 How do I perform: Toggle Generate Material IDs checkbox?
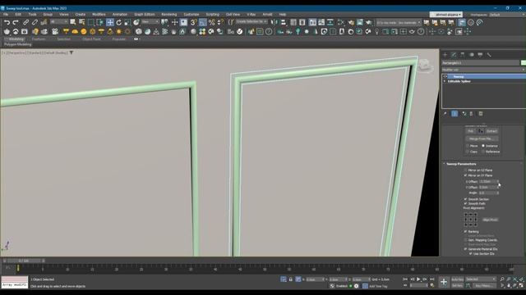pos(466,249)
